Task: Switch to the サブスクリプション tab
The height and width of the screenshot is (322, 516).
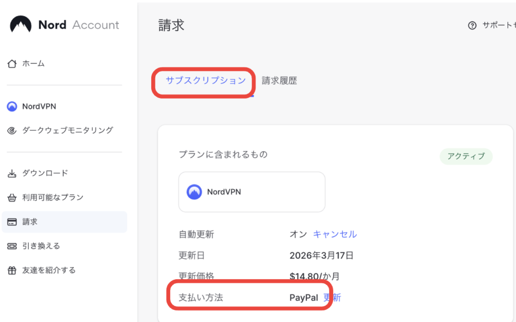Action: 206,80
